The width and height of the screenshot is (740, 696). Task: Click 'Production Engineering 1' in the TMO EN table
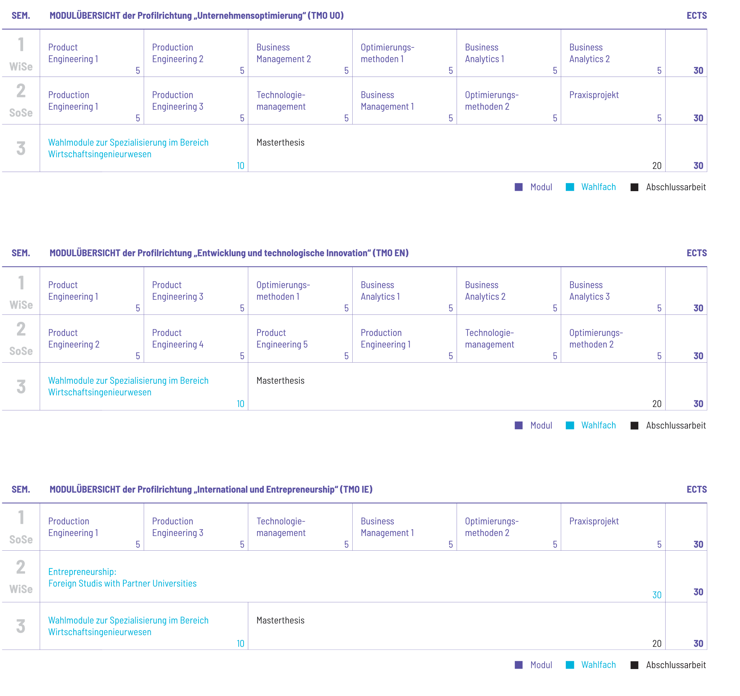(386, 338)
